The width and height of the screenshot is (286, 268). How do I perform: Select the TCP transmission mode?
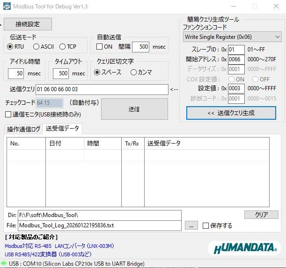(63, 47)
